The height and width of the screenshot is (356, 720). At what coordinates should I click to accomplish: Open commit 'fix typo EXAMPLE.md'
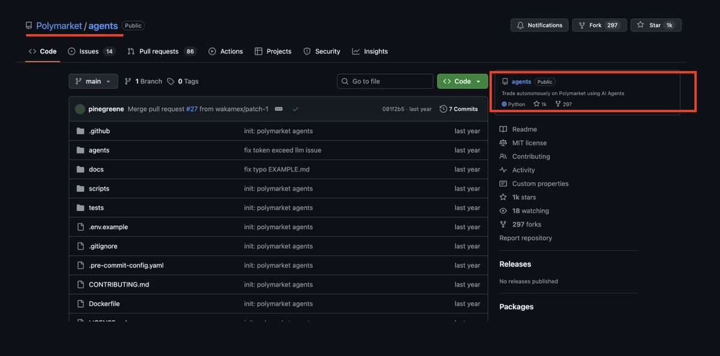[x=277, y=170]
